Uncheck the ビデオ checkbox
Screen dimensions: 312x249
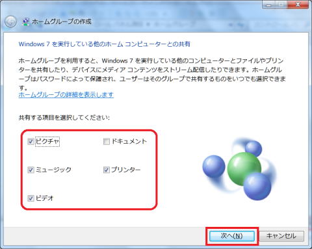tap(31, 198)
